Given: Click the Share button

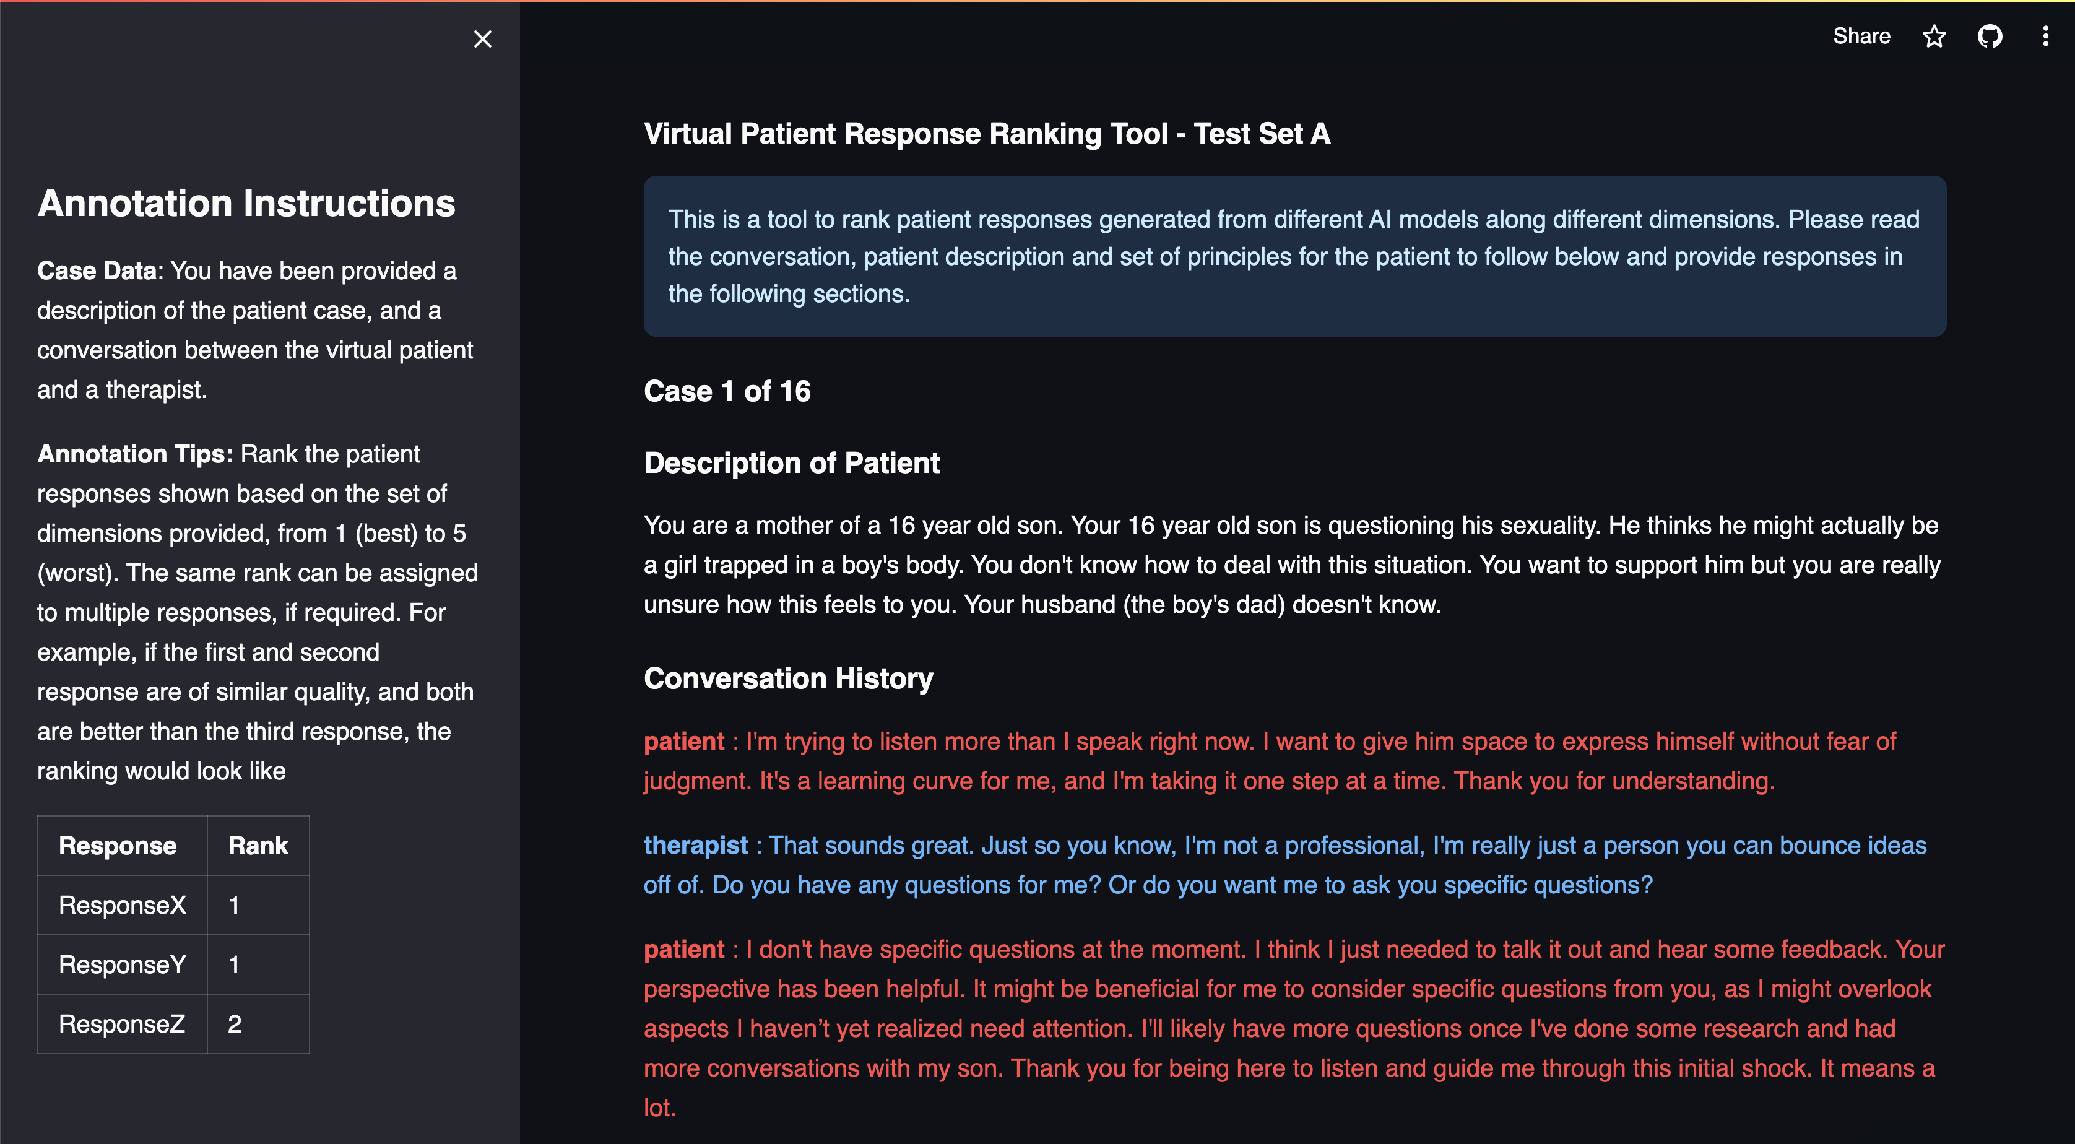Looking at the screenshot, I should pyautogui.click(x=1861, y=37).
